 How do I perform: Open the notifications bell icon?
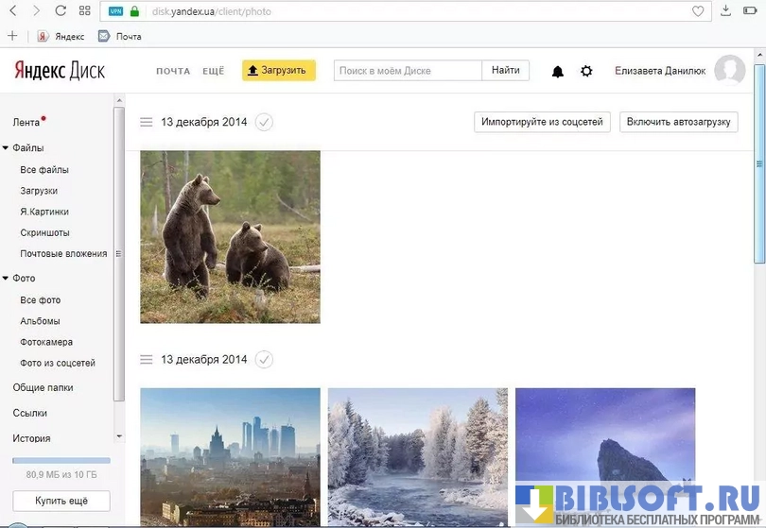(557, 72)
